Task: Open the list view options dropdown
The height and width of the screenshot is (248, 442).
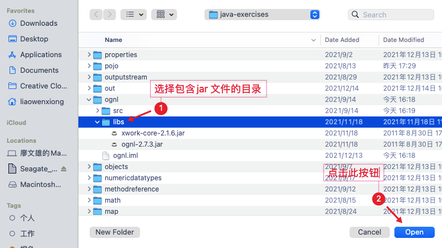Action: pos(134,15)
